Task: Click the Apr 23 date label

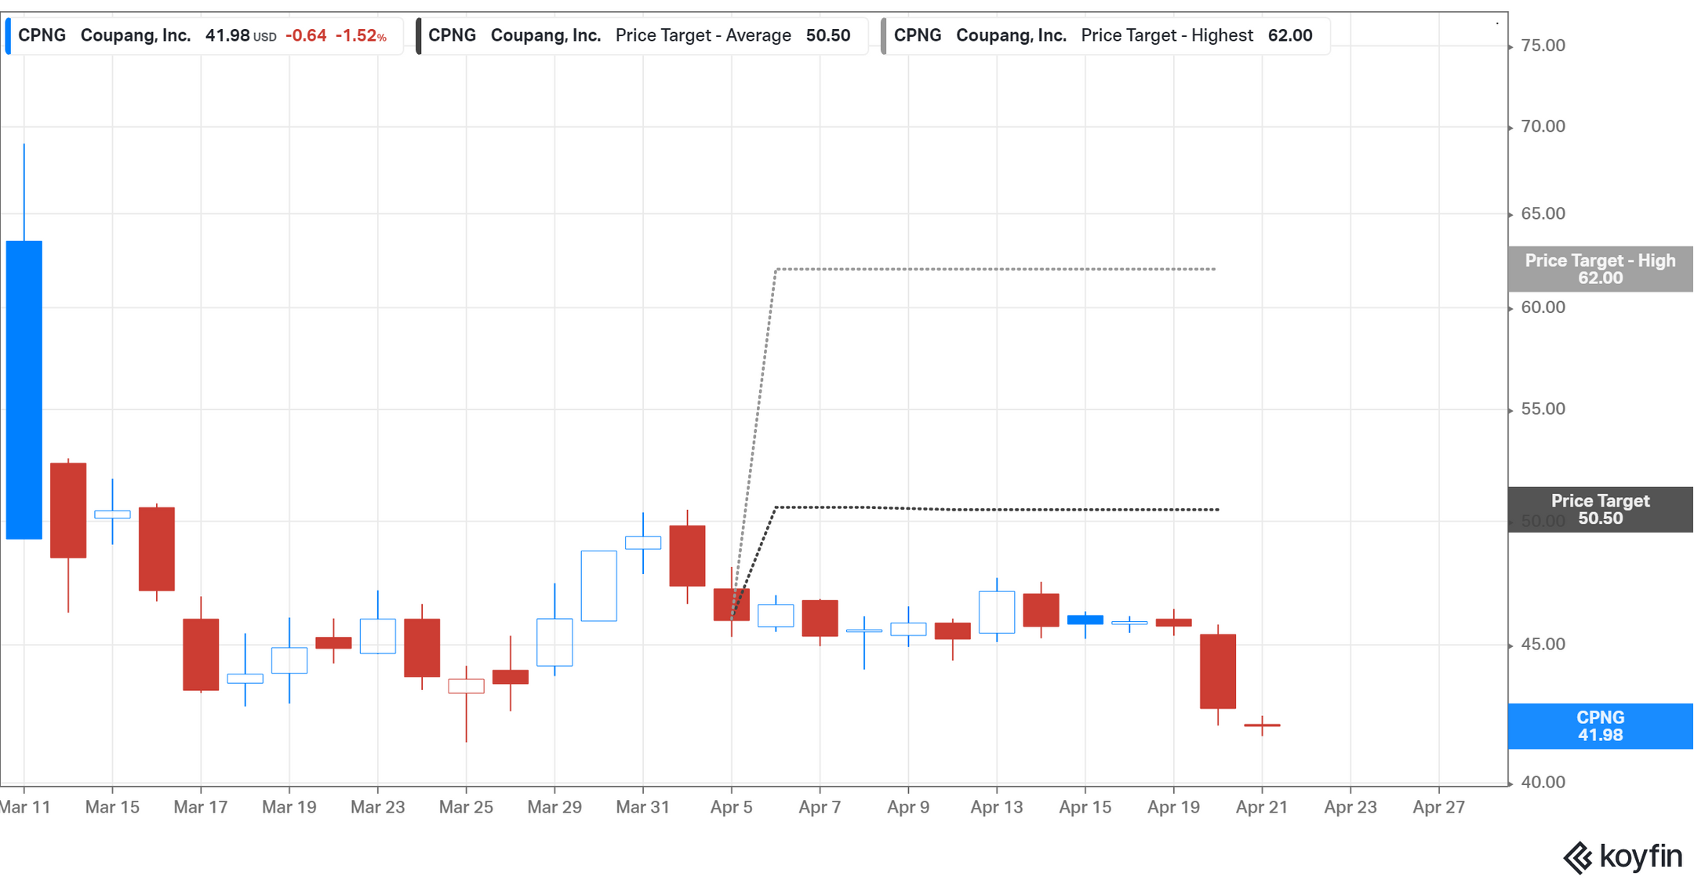Action: [1350, 808]
